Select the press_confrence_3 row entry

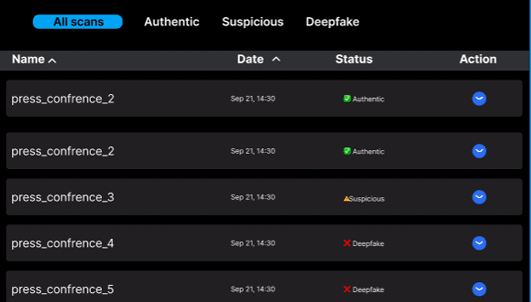142,197
